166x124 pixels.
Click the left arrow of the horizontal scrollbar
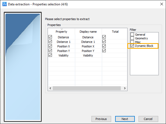coord(50,88)
